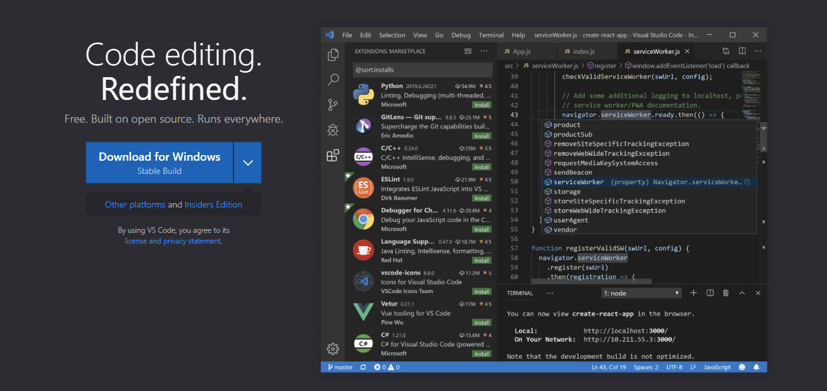Click the @sort:installs search field
The height and width of the screenshot is (391, 827).
(x=422, y=70)
